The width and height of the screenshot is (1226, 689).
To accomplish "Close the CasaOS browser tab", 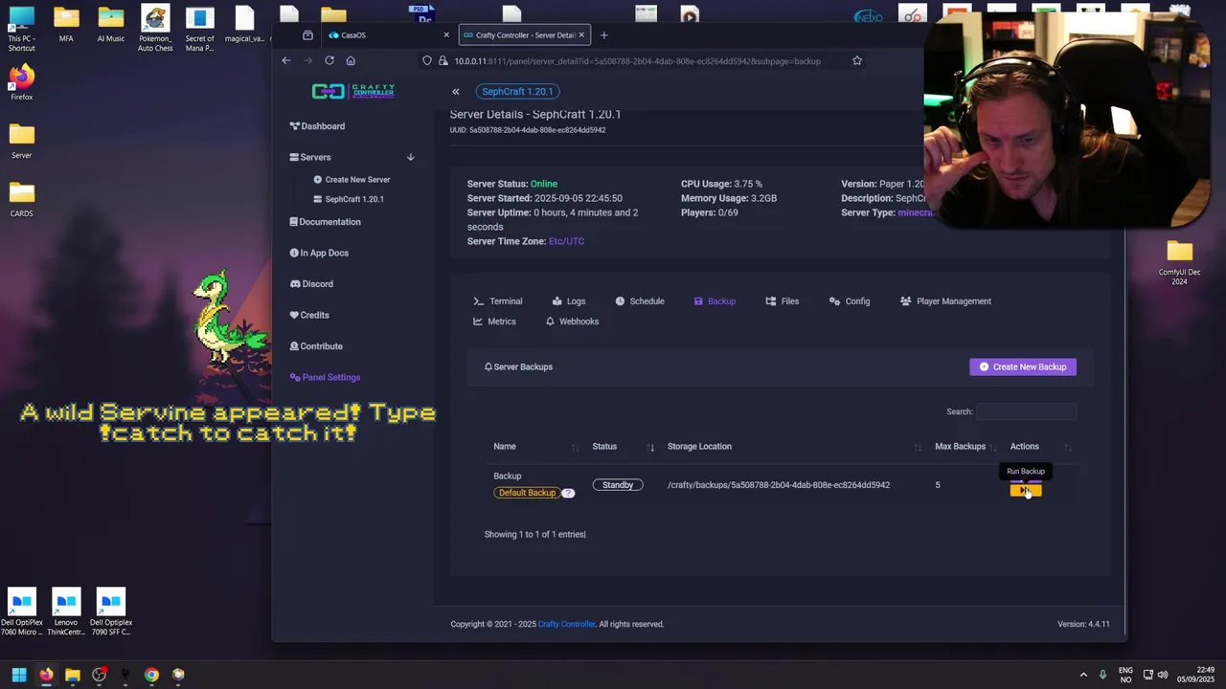I will 445,35.
